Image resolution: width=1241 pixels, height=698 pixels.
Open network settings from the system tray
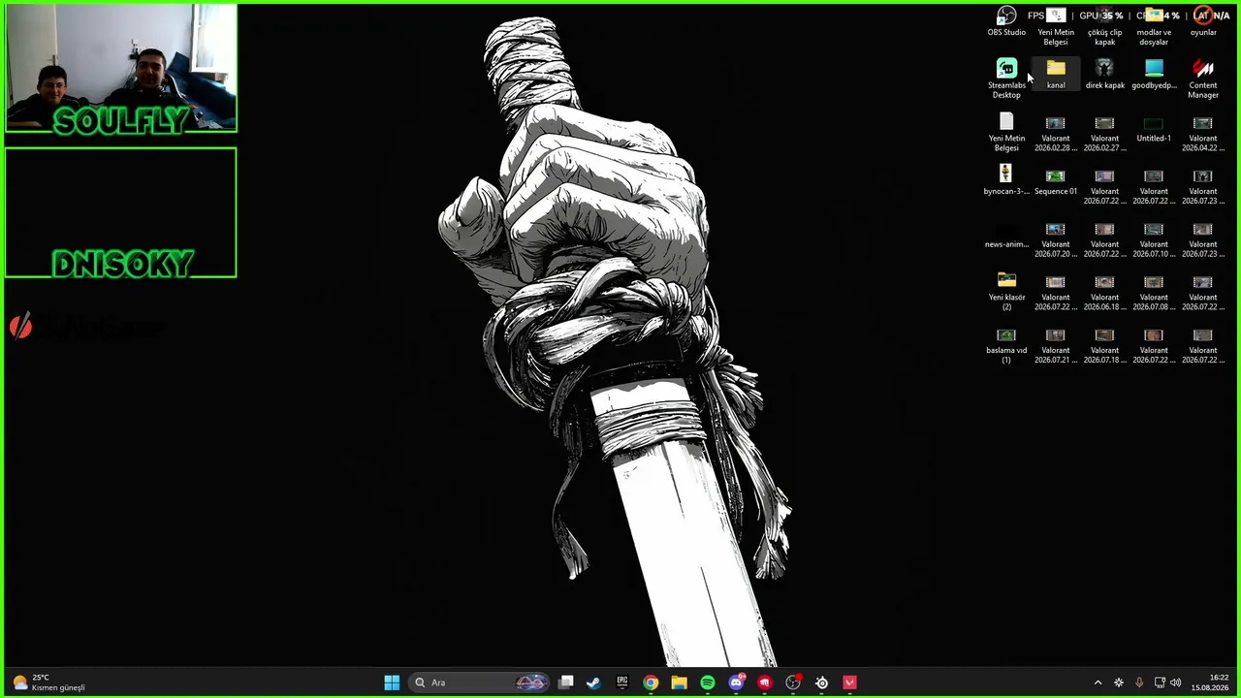[x=1160, y=682]
